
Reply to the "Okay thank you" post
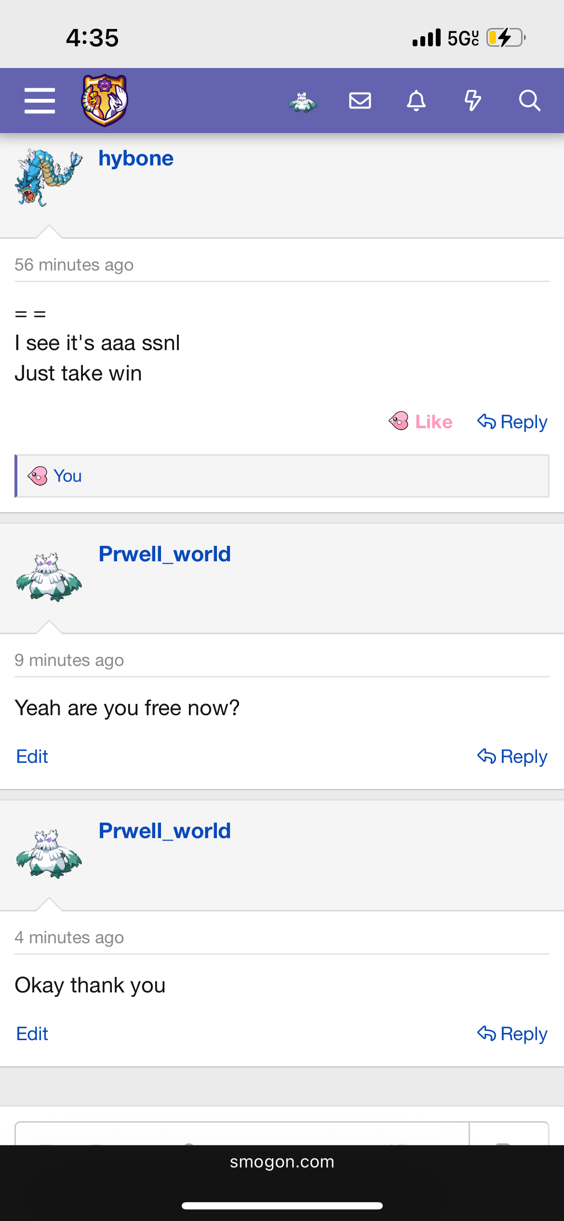coord(512,1034)
